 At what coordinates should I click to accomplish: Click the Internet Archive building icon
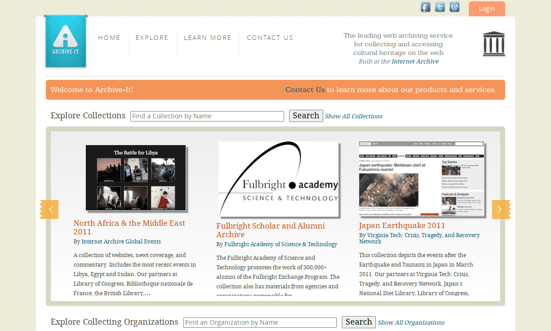pos(494,44)
